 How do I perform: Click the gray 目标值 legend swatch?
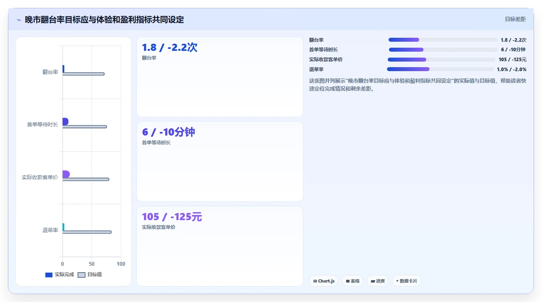[x=81, y=275]
